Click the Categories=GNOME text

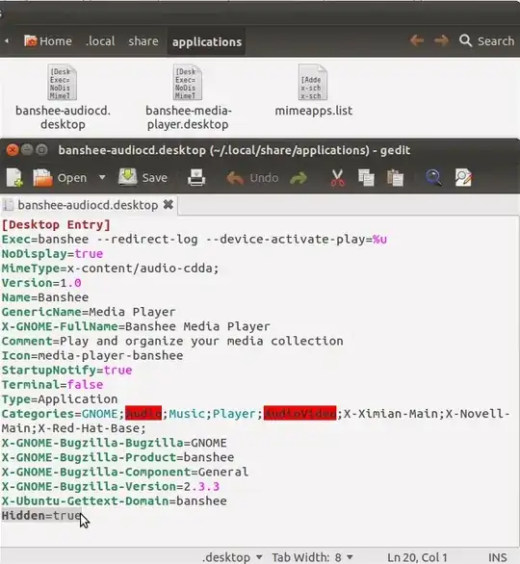[60, 414]
